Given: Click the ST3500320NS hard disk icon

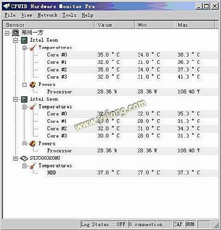Looking at the screenshot, I should (24, 158).
